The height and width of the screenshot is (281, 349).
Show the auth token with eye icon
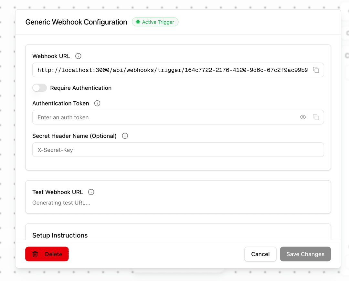click(x=303, y=117)
